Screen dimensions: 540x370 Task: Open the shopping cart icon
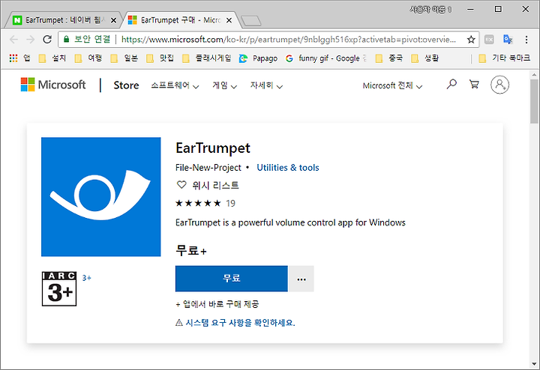coord(474,84)
